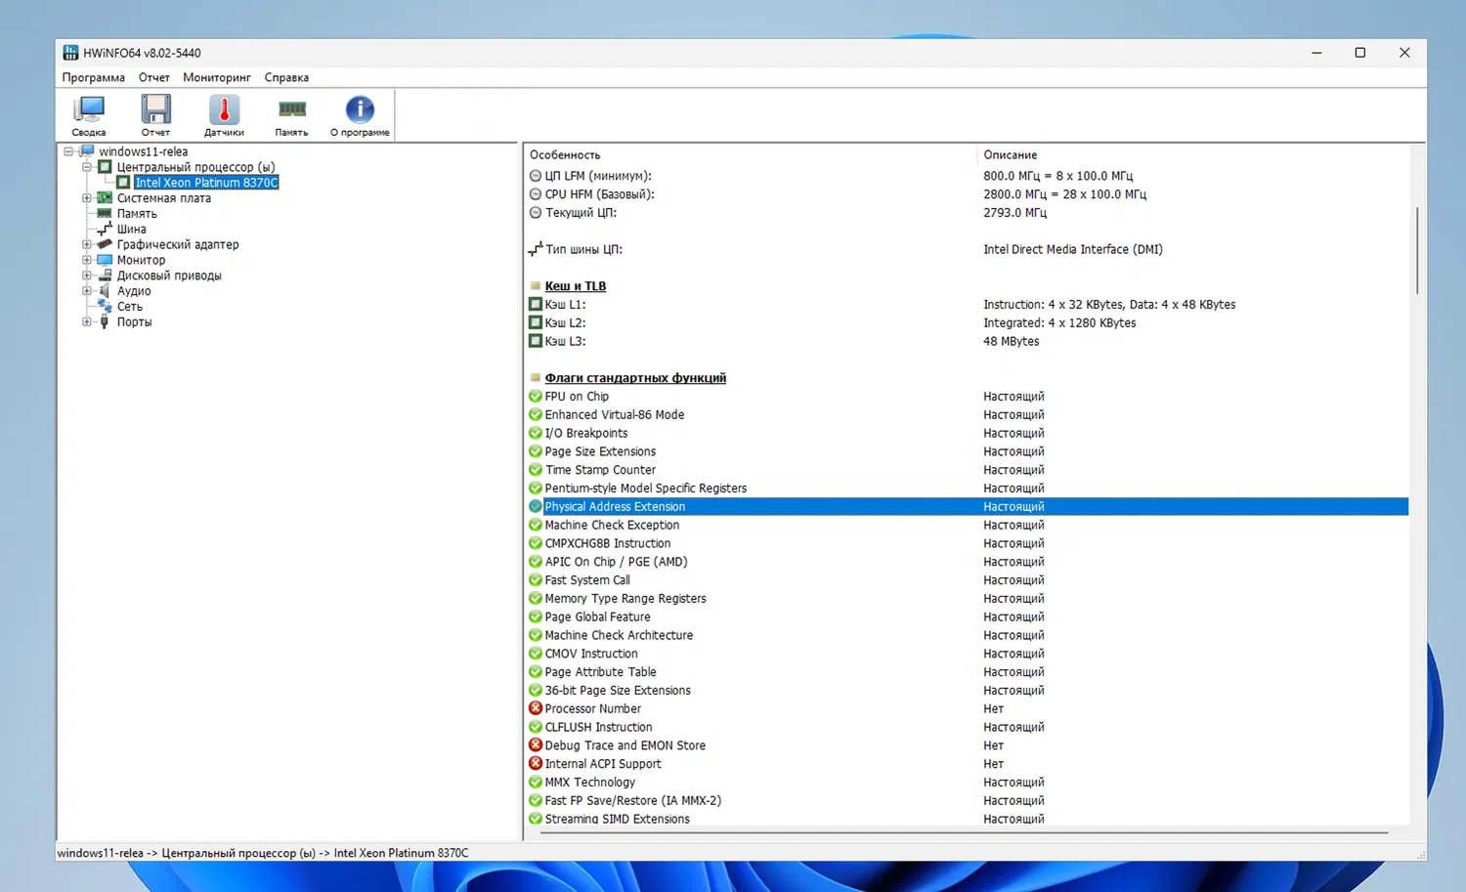Expand the Дисковый приводы node
The width and height of the screenshot is (1466, 892).
point(87,276)
